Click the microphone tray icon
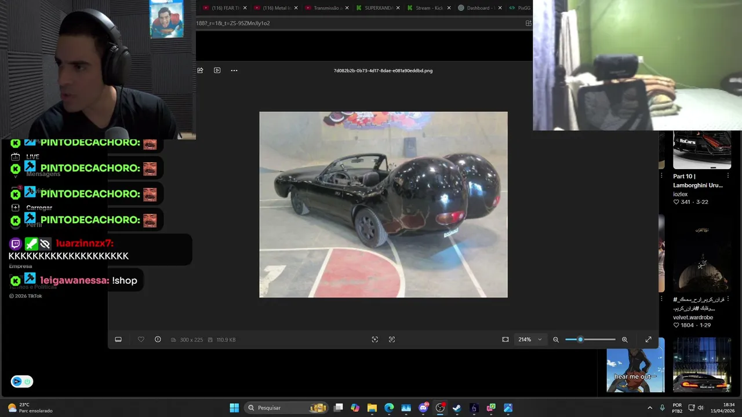 point(662,408)
